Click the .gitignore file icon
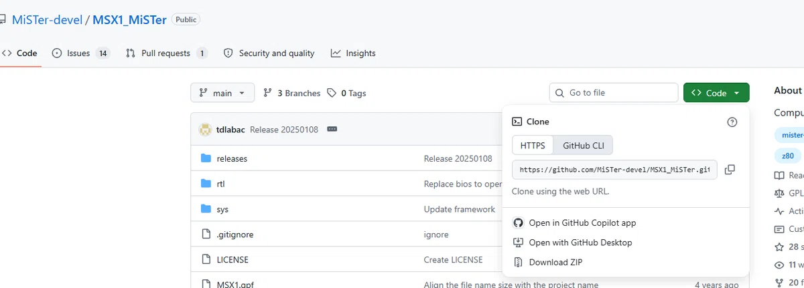This screenshot has width=804, height=288. [x=206, y=235]
